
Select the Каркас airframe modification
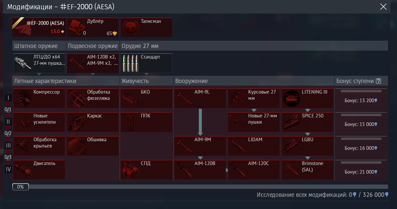point(93,122)
